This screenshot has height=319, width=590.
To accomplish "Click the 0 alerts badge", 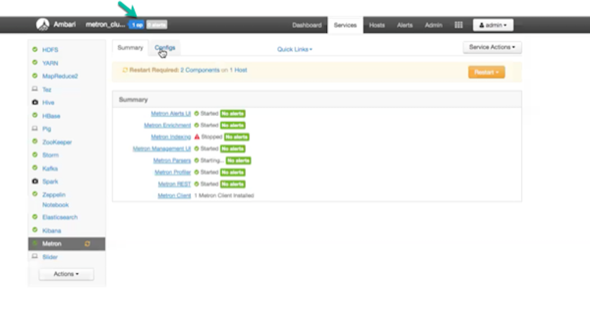I will 156,25.
